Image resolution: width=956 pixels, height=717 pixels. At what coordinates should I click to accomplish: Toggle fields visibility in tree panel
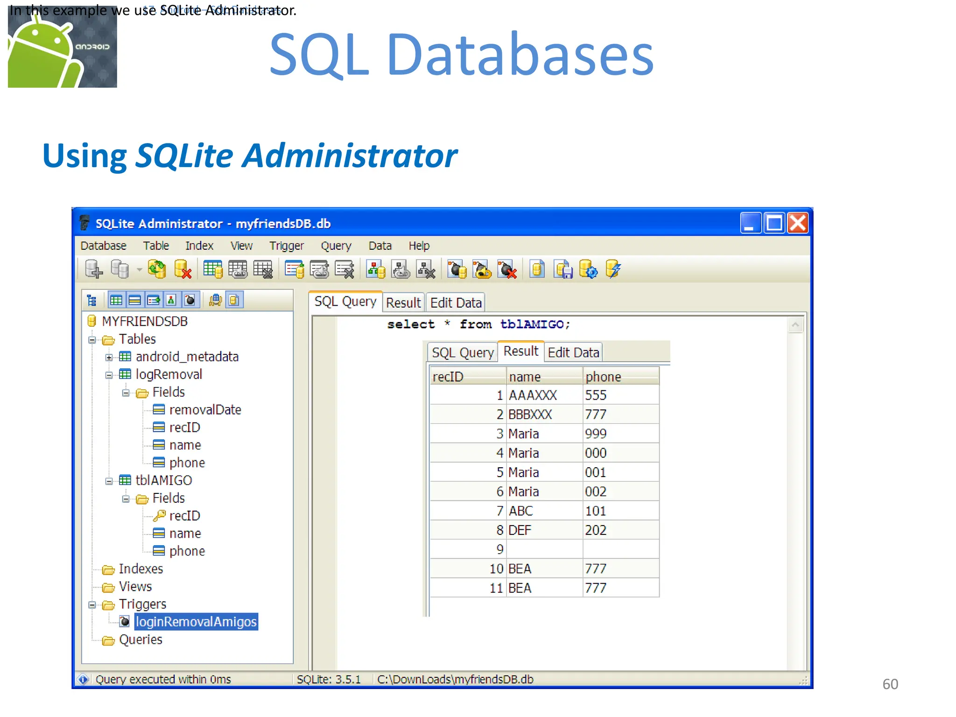pos(134,300)
